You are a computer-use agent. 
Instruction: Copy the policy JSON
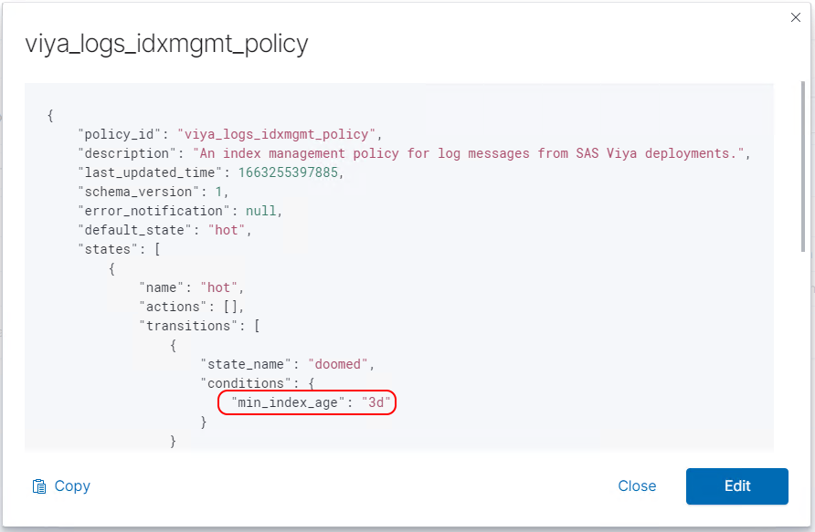coord(61,485)
